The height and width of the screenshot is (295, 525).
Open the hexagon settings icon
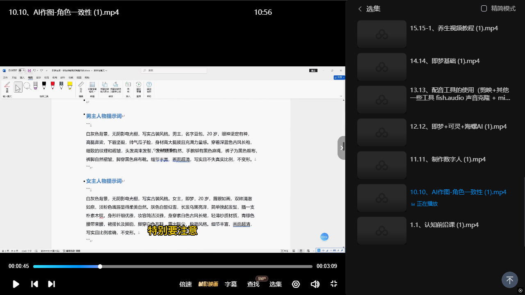click(x=296, y=284)
